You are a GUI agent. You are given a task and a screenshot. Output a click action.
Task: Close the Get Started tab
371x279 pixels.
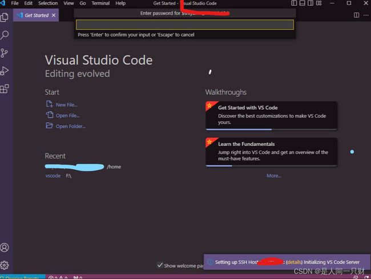click(54, 15)
